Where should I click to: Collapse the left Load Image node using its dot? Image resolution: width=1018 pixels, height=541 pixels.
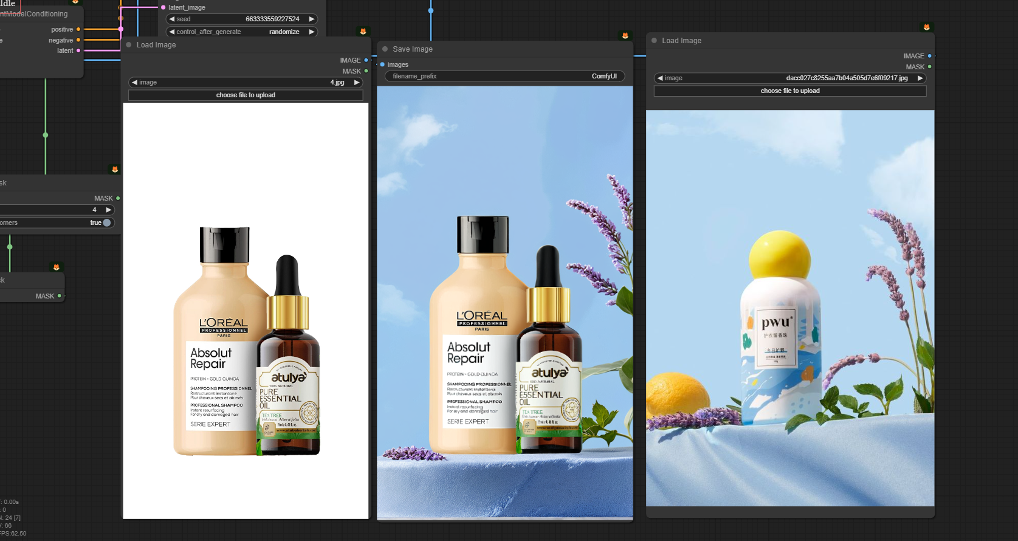coord(129,45)
